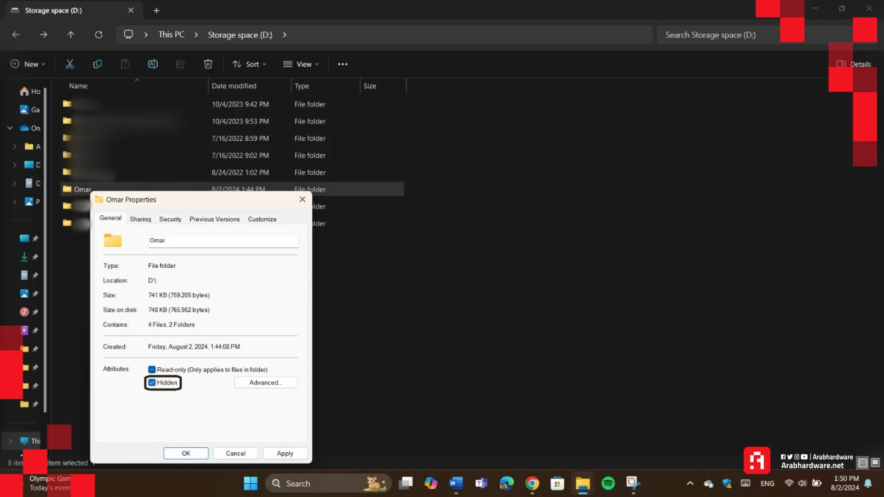Collapse the OneDrive tree node
The width and height of the screenshot is (884, 497).
(x=10, y=128)
